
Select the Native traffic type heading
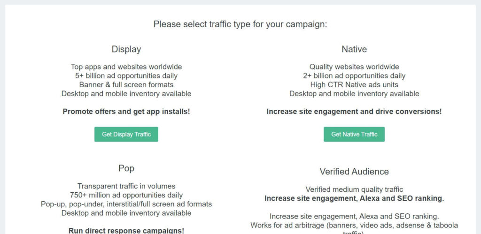pyautogui.click(x=354, y=49)
